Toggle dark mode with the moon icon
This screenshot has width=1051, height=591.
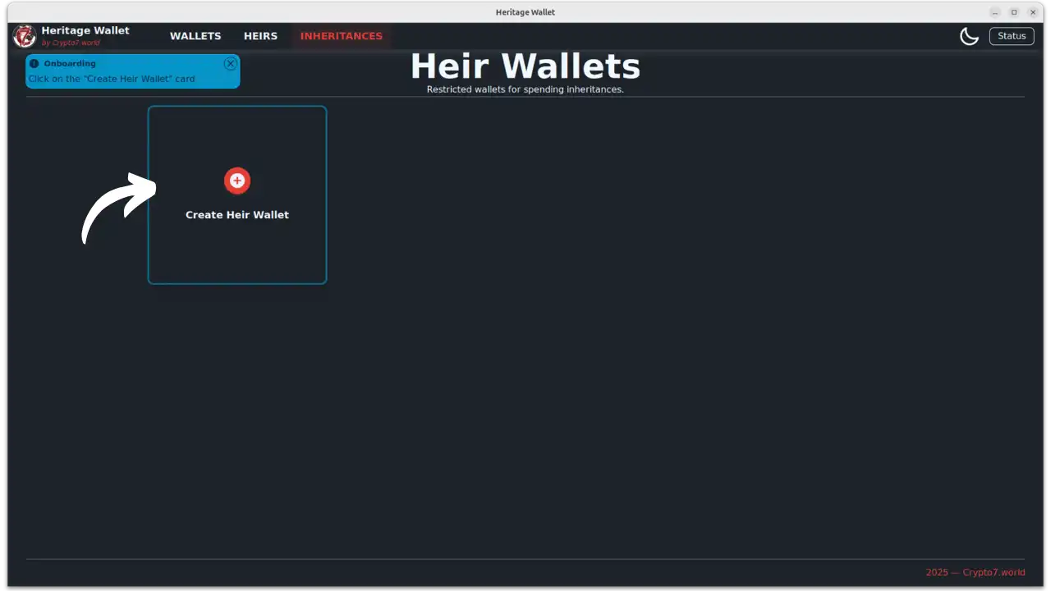pyautogui.click(x=969, y=35)
